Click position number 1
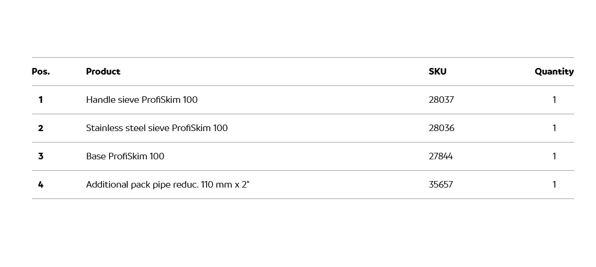The image size is (596, 267). [x=40, y=100]
